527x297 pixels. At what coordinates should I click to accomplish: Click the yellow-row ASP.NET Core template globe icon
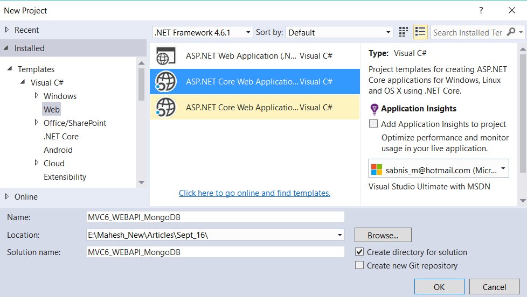(165, 108)
